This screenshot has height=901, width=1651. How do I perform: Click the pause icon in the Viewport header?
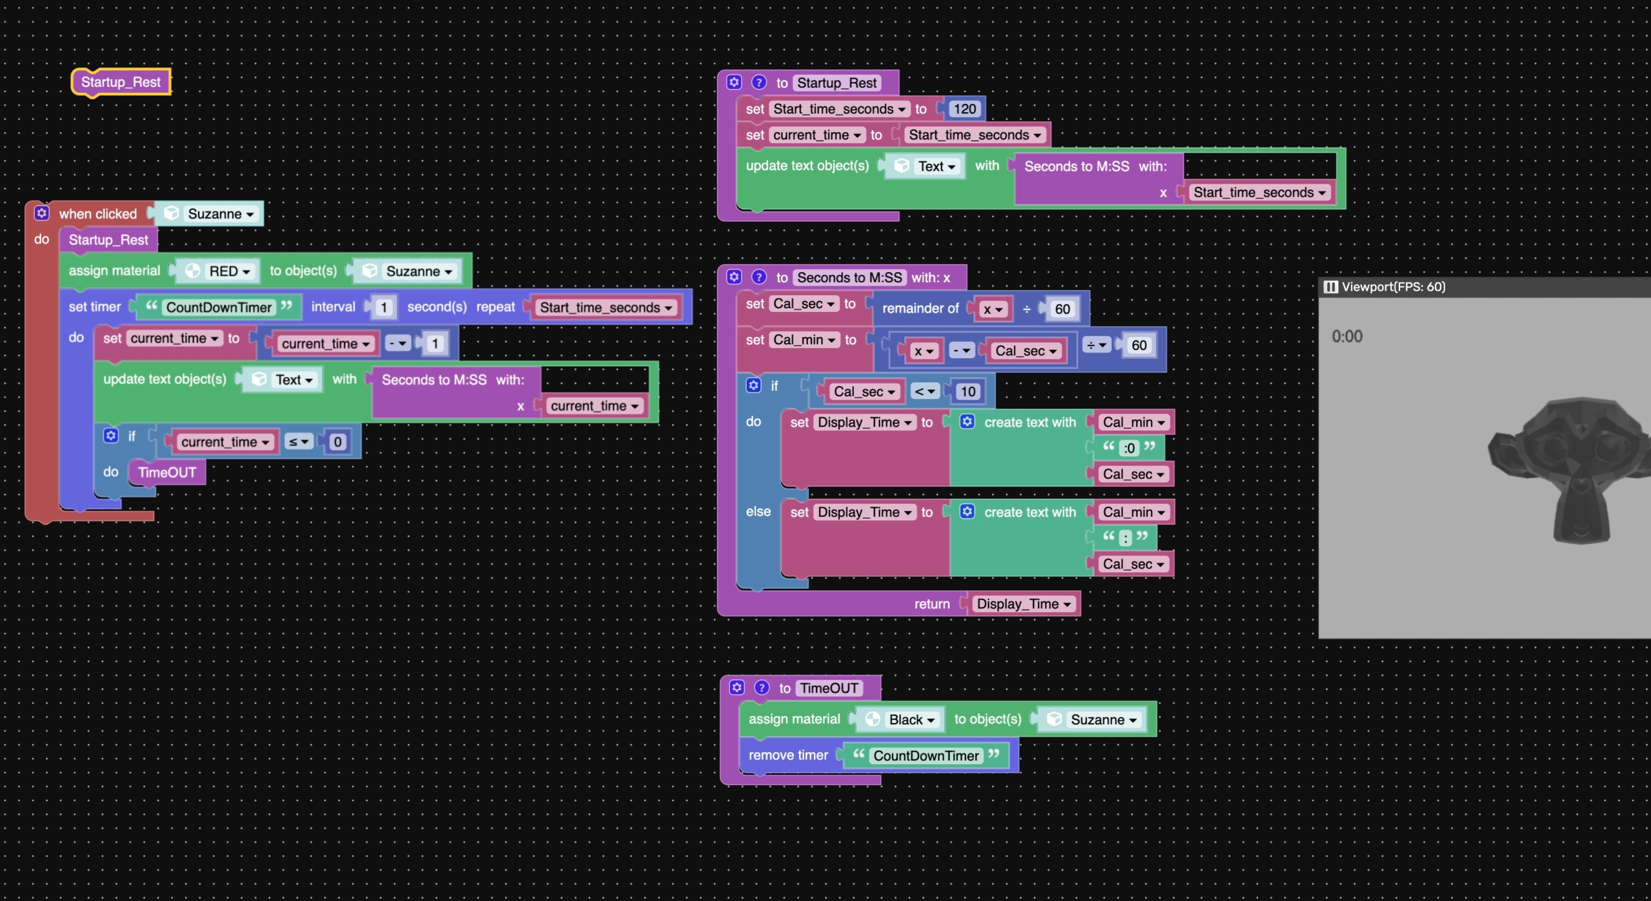tap(1330, 287)
